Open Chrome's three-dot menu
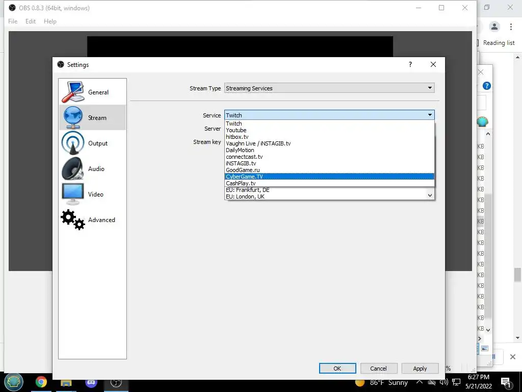This screenshot has height=392, width=522. pyautogui.click(x=511, y=27)
